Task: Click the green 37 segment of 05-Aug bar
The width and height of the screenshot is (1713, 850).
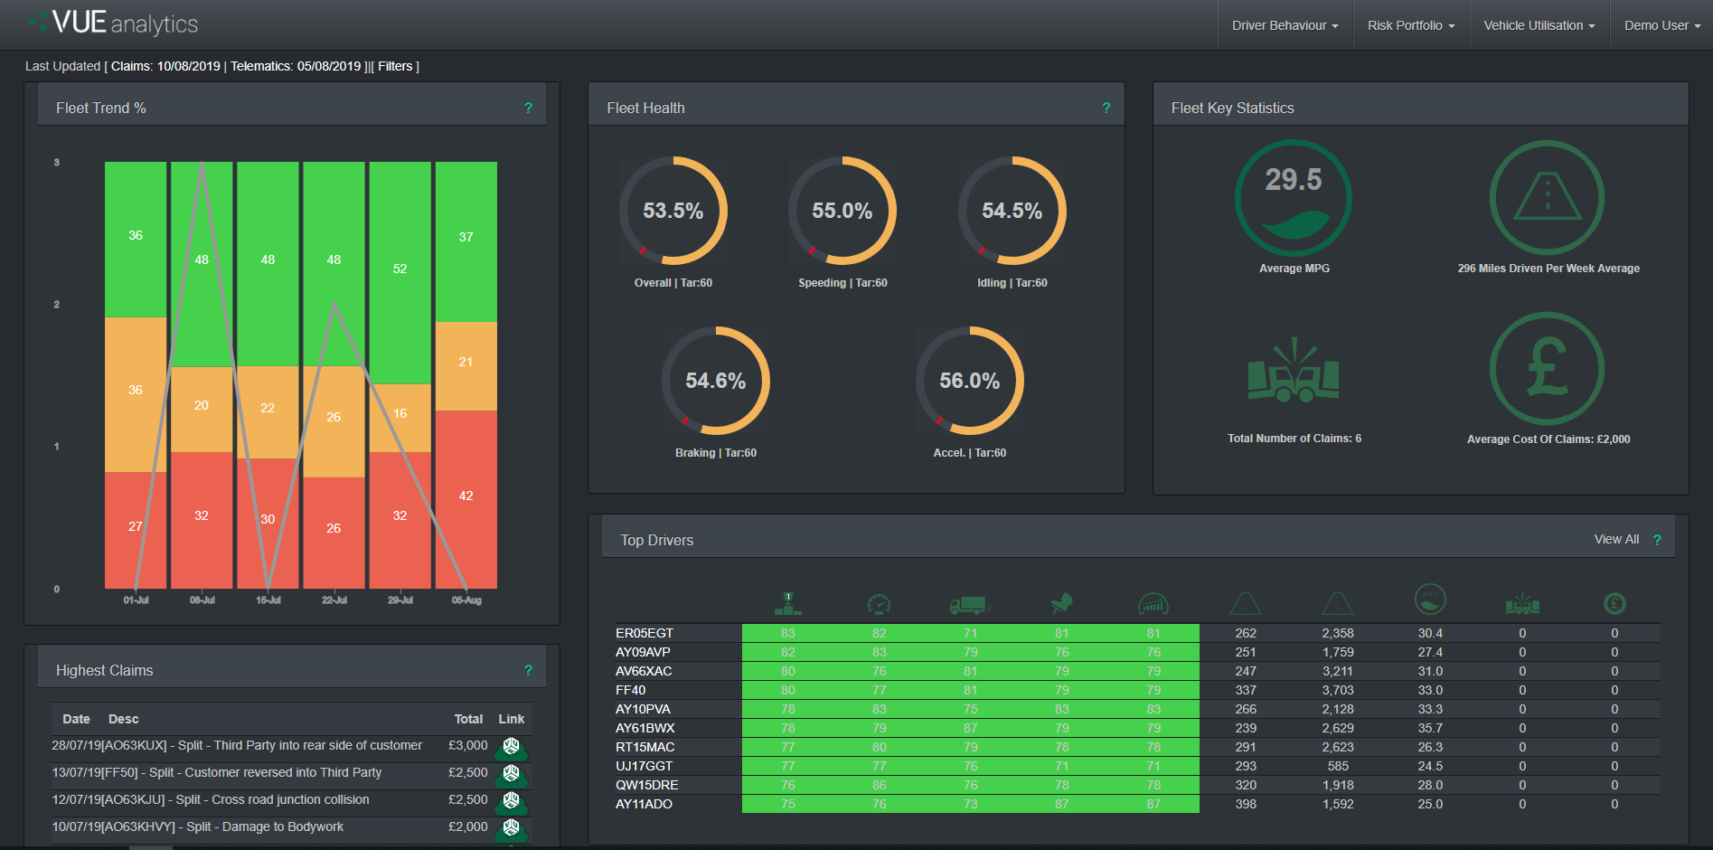Action: tap(466, 241)
